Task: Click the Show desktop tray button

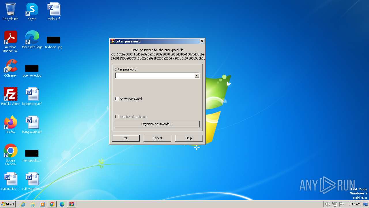Action: pyautogui.click(x=366, y=204)
